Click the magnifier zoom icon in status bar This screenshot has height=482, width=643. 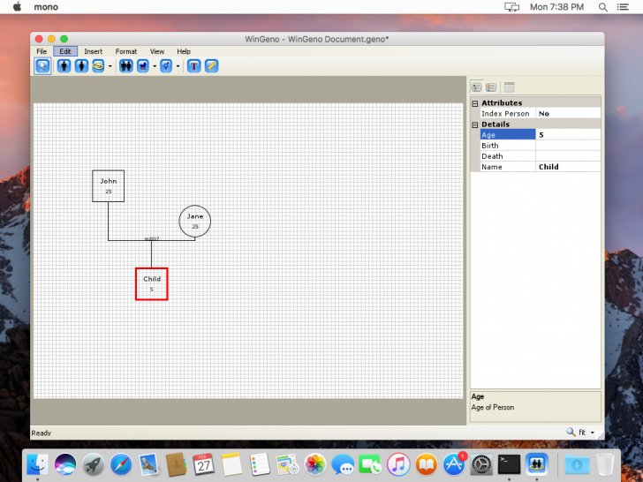point(571,432)
